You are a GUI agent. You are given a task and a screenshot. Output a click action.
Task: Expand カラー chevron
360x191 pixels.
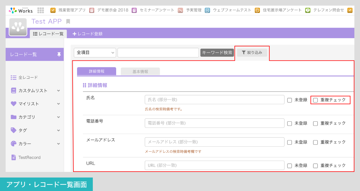58,144
